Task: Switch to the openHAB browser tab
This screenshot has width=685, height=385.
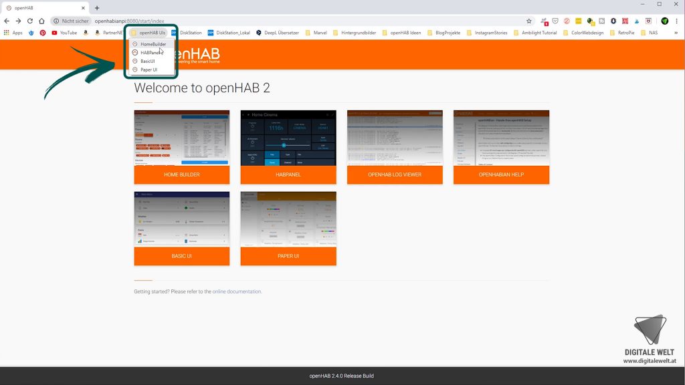Action: [x=40, y=8]
